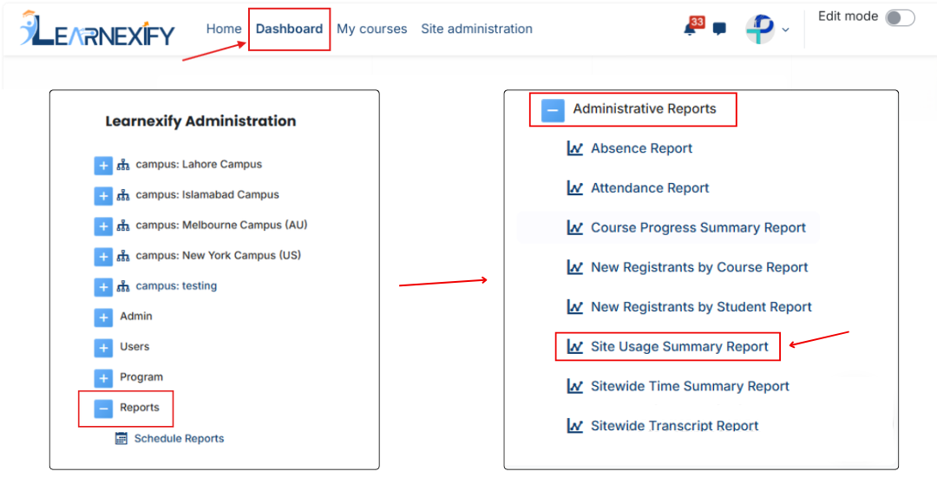Expand the Lahore Campus node
The image size is (937, 491).
click(x=103, y=166)
